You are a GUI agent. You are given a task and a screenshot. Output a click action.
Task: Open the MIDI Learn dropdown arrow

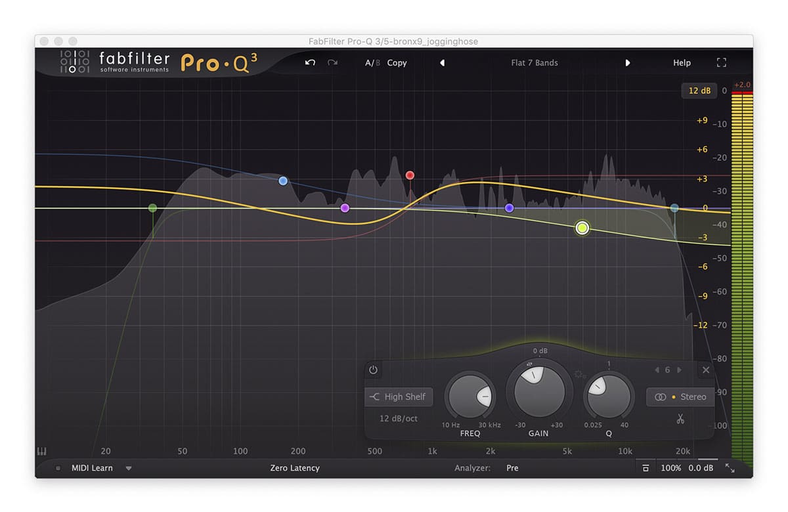tap(129, 469)
